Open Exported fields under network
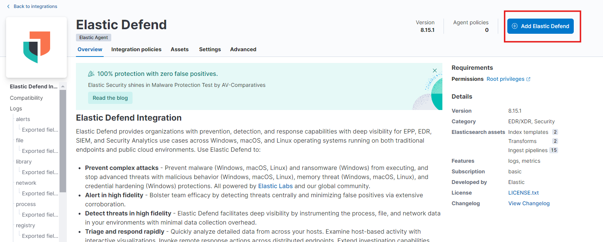Screen dimensions: 603x242 40,193
